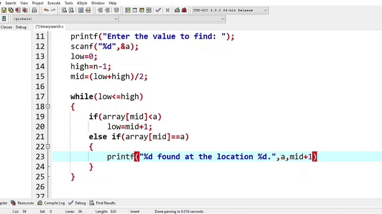The height and width of the screenshot is (214, 382).
Task: Click the Go to Line icon
Action: [88, 10]
